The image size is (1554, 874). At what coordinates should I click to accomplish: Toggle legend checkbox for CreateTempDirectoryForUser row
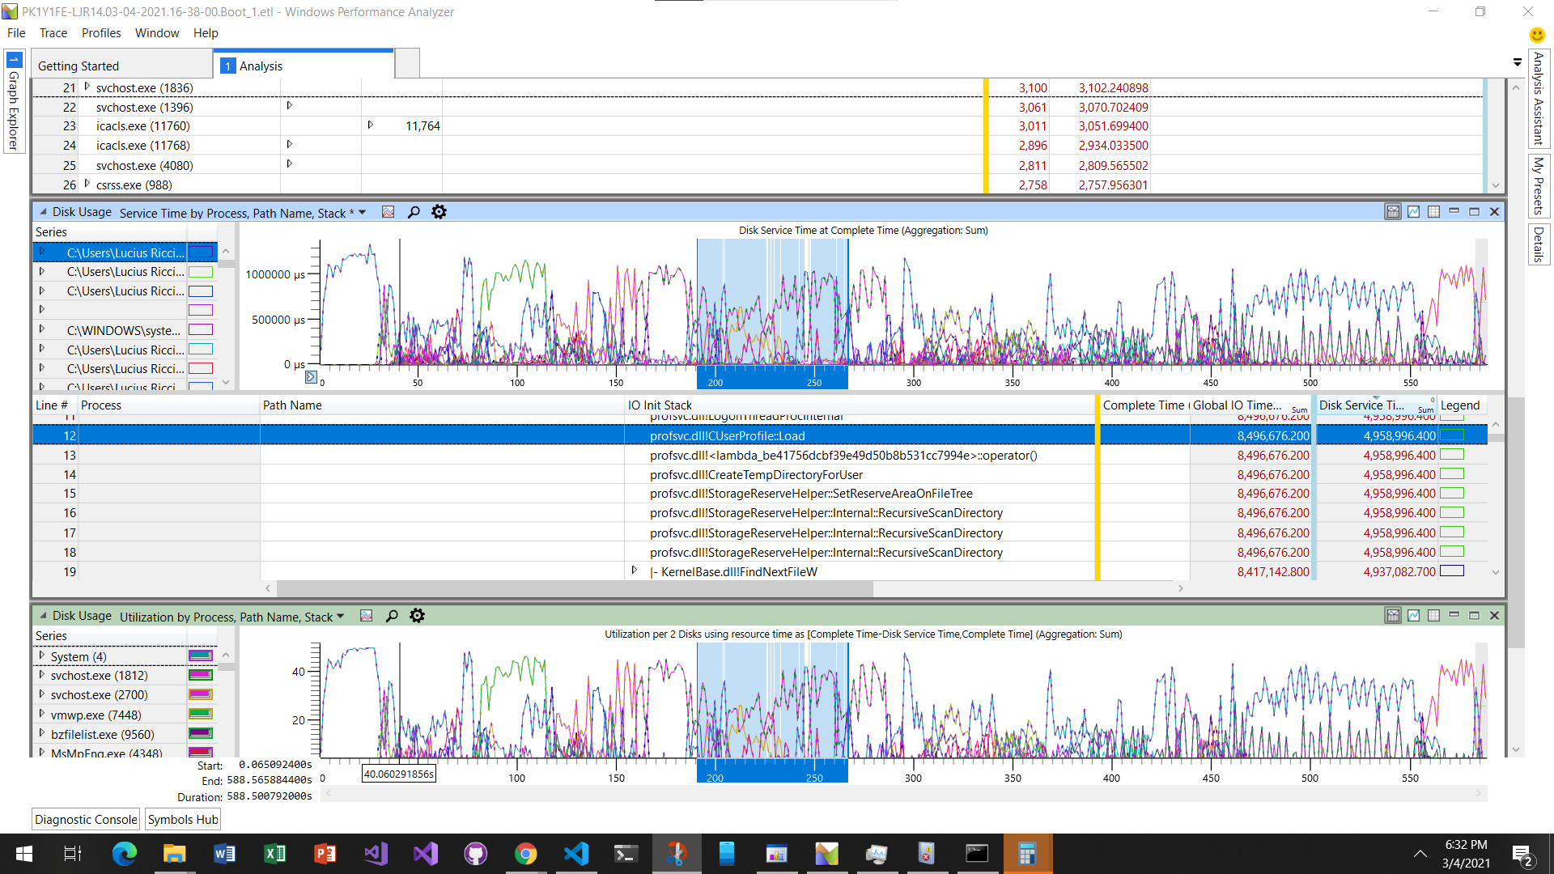tap(1452, 474)
